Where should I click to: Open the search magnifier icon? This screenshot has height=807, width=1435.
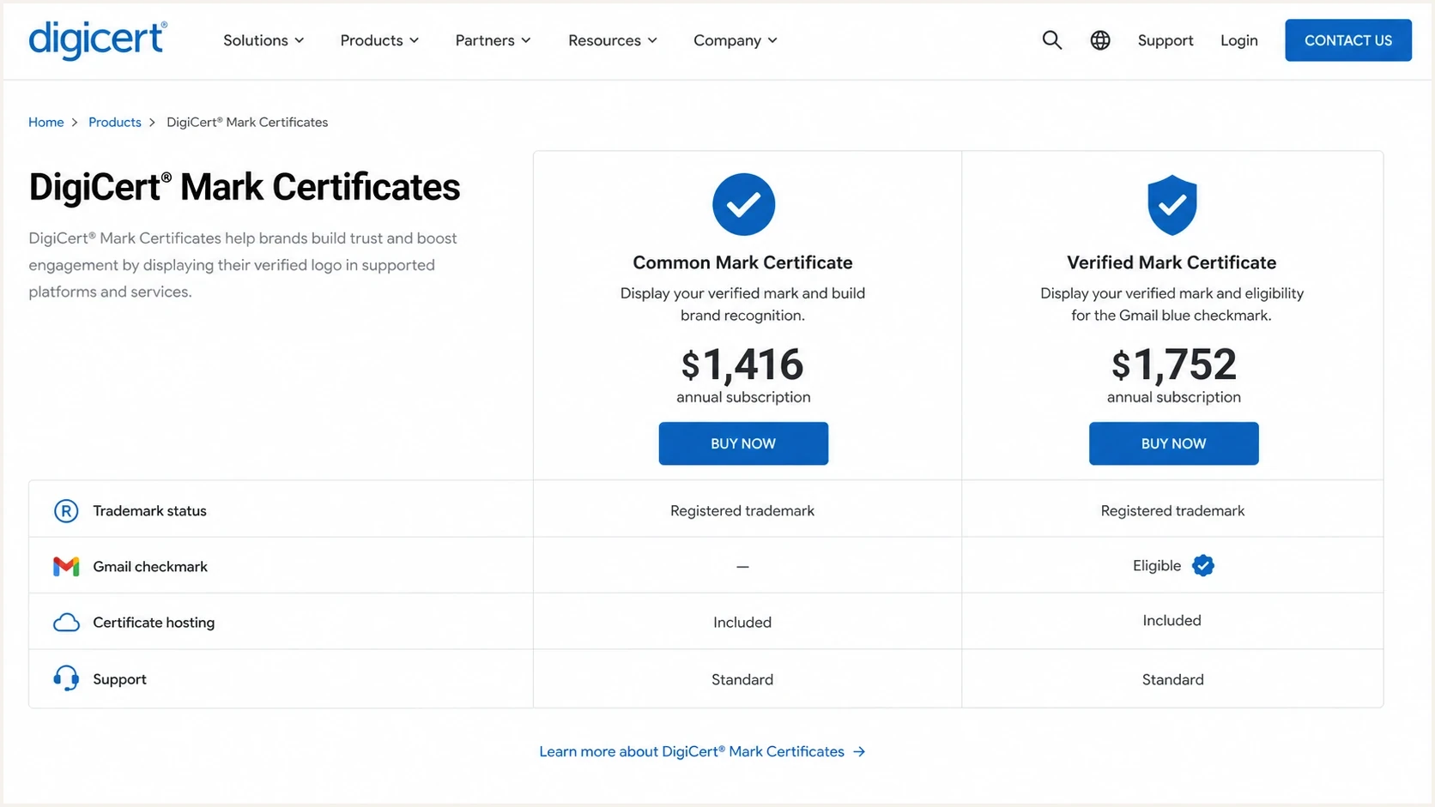pos(1052,40)
